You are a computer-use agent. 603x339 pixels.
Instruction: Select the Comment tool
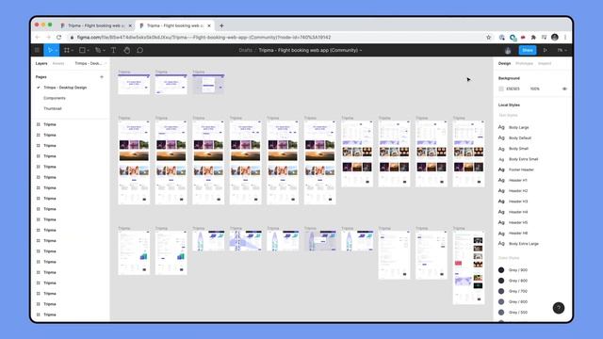click(140, 50)
